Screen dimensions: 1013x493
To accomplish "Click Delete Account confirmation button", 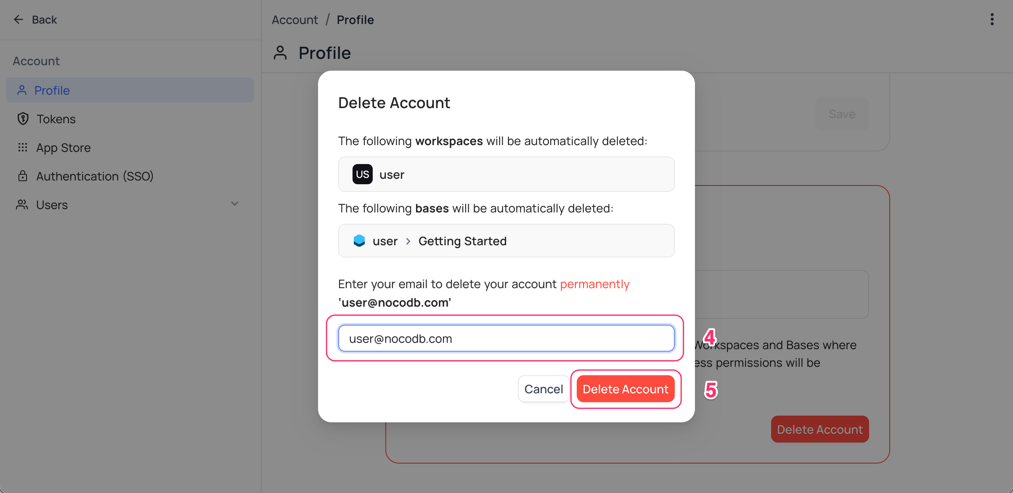I will pyautogui.click(x=625, y=388).
